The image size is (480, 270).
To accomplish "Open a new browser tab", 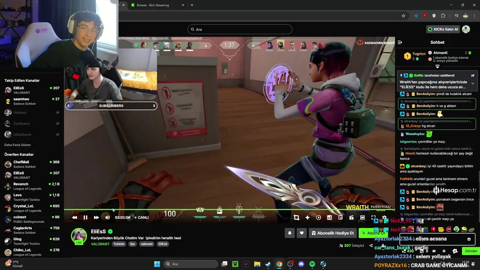I will 192,5.
